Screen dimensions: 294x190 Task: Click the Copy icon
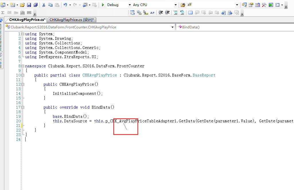[50, 5]
